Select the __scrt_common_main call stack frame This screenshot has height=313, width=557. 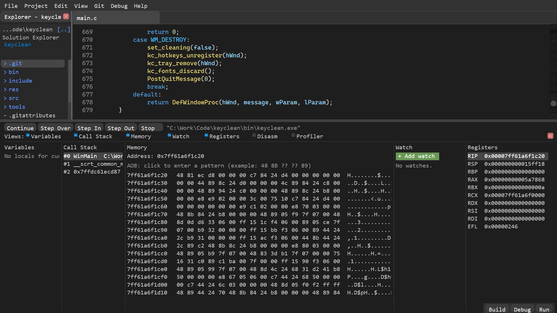[x=93, y=164]
